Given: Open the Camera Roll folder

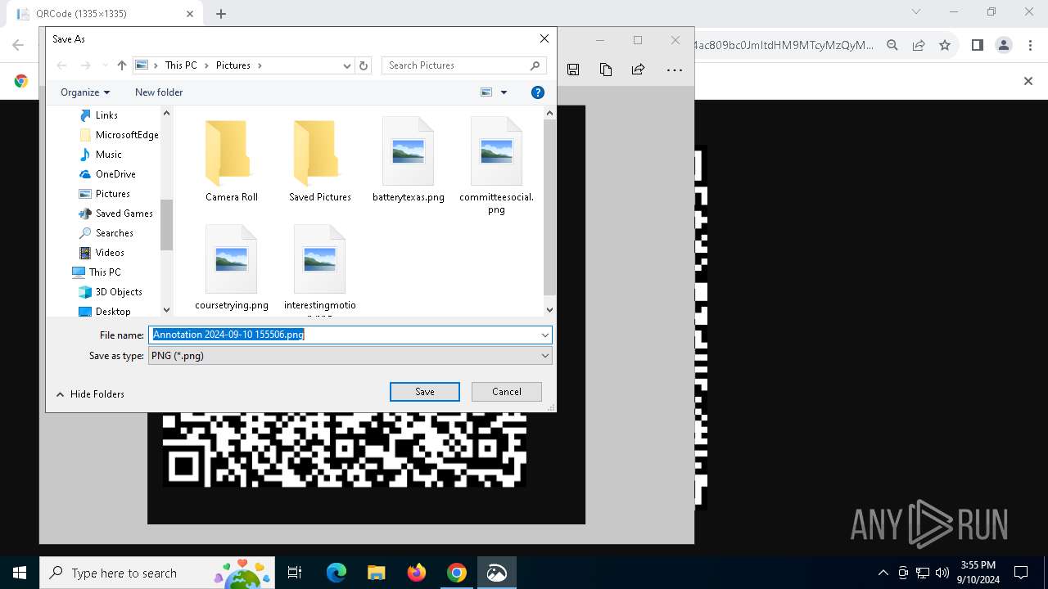Looking at the screenshot, I should [232, 160].
